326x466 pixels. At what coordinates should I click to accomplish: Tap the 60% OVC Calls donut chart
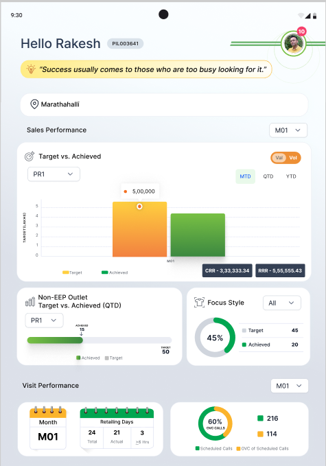pos(215,423)
